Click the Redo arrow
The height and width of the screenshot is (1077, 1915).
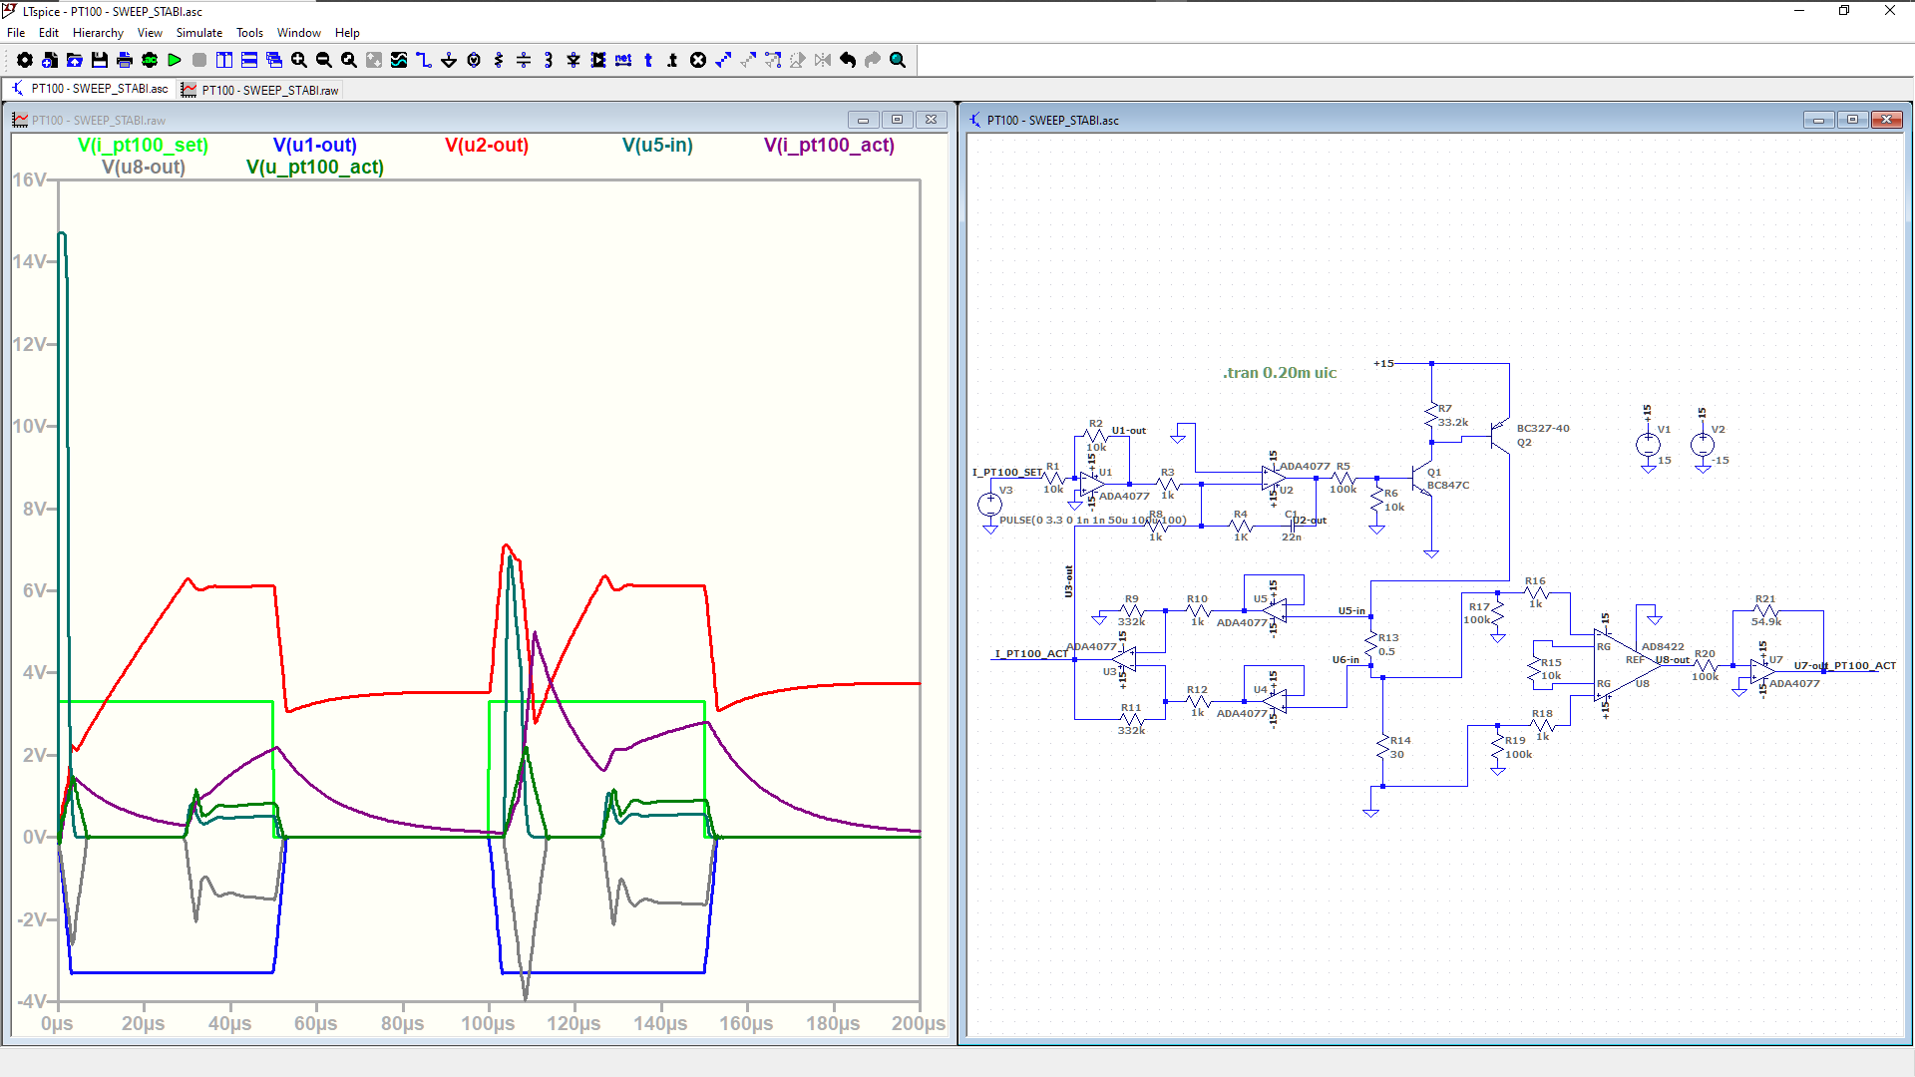pos(873,60)
